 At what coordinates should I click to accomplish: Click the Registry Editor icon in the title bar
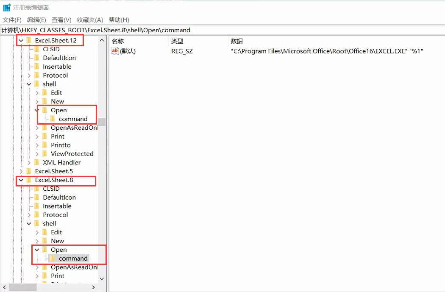pyautogui.click(x=7, y=7)
